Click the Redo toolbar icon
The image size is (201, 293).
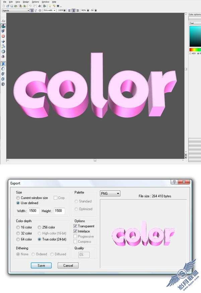tap(34, 6)
